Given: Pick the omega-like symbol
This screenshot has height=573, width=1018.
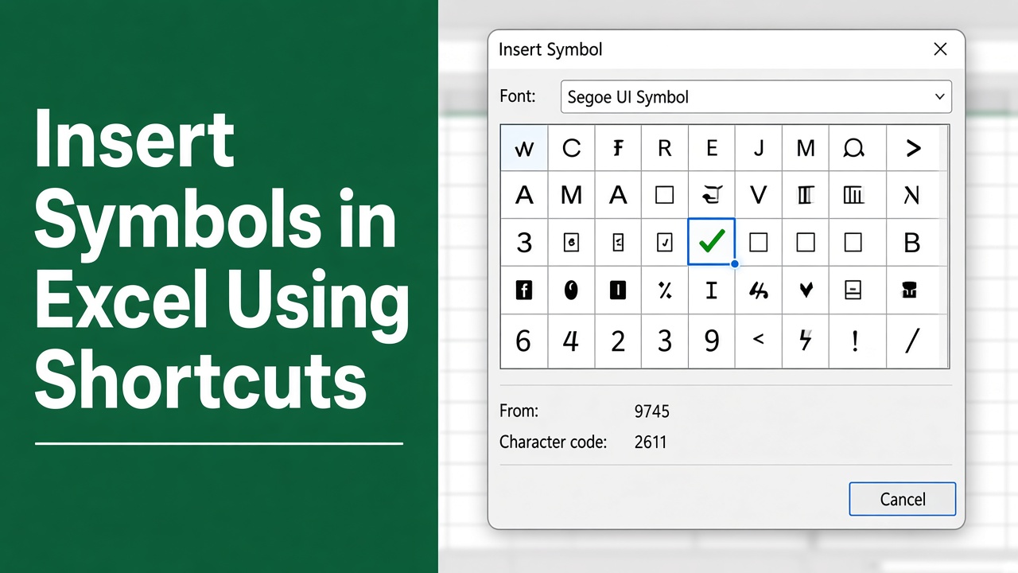Looking at the screenshot, I should tap(853, 148).
